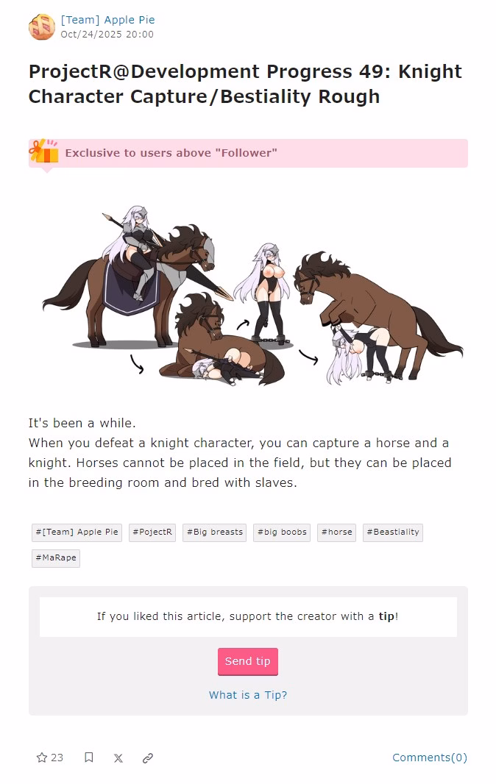Select the #[Team] Apple Pie tag
This screenshot has width=496, height=784.
[77, 532]
